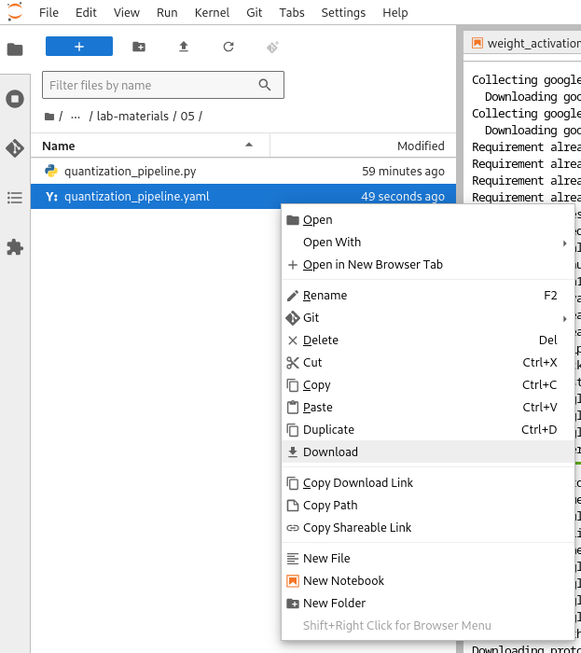Open the File Browser sidebar tab
Viewport: 581px width, 653px height.
(15, 49)
